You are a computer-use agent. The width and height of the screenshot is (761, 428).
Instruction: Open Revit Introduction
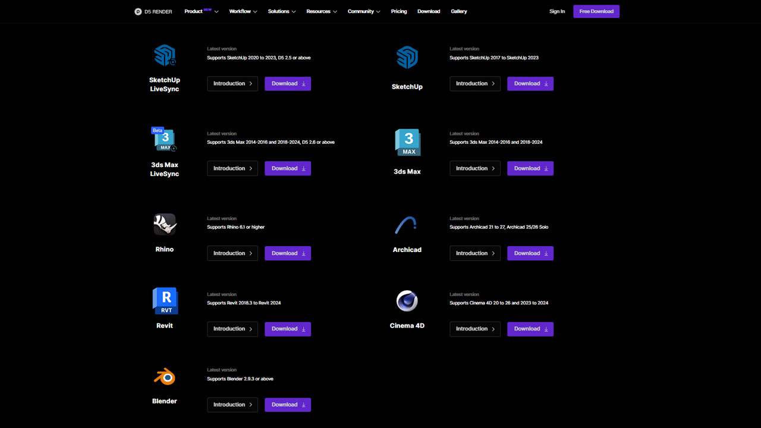(x=232, y=329)
